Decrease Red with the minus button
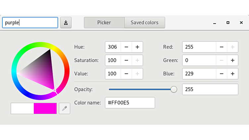Viewport: 249px width, 140px height. [x=222, y=47]
